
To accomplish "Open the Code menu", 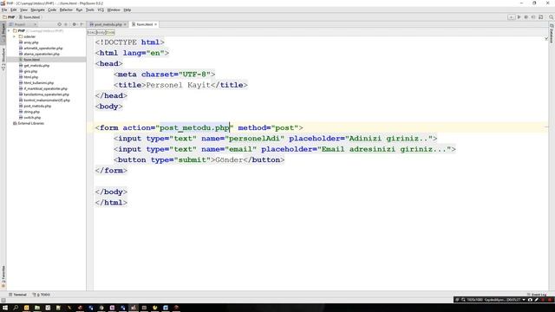I will click(52, 10).
